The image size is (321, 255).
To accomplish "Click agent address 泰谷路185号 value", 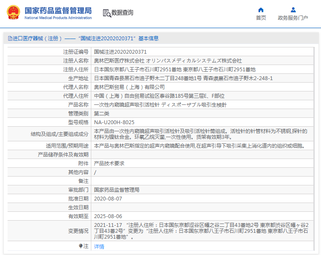I will tap(159, 96).
